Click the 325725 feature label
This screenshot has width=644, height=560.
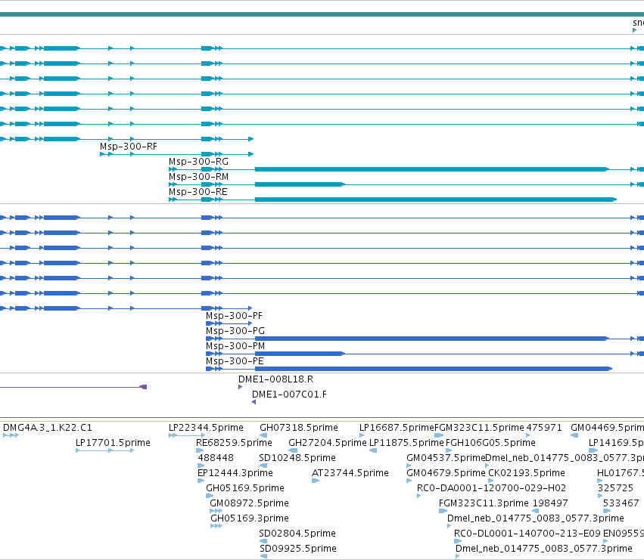coord(615,488)
